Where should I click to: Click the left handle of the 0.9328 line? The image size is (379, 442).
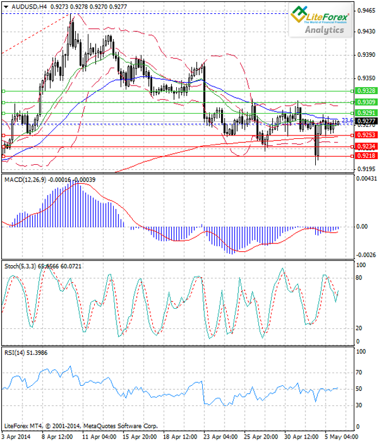3,91
